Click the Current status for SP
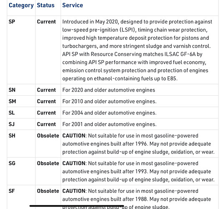This screenshot has height=209, width=223. 46,22
